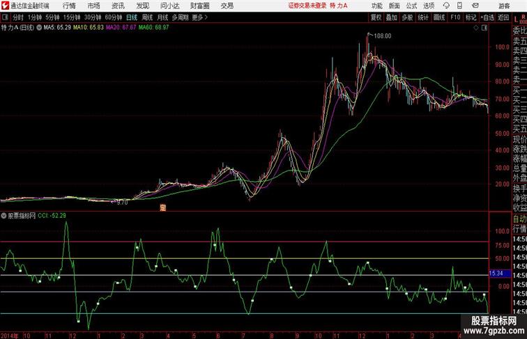This screenshot has height=339, width=527.
Task: Open the F10 company info button
Action: (x=455, y=17)
